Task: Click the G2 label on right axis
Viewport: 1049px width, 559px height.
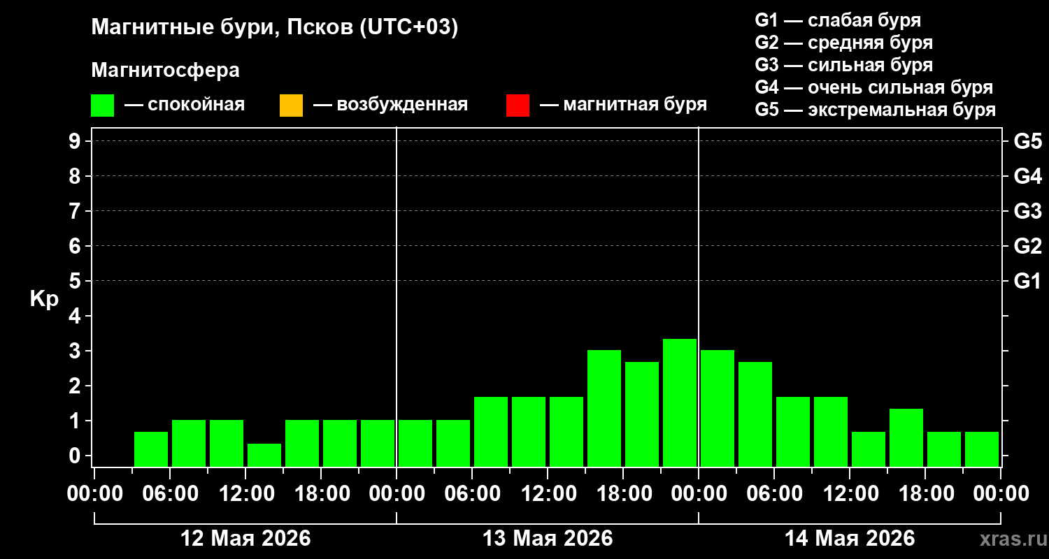Action: tap(1028, 246)
